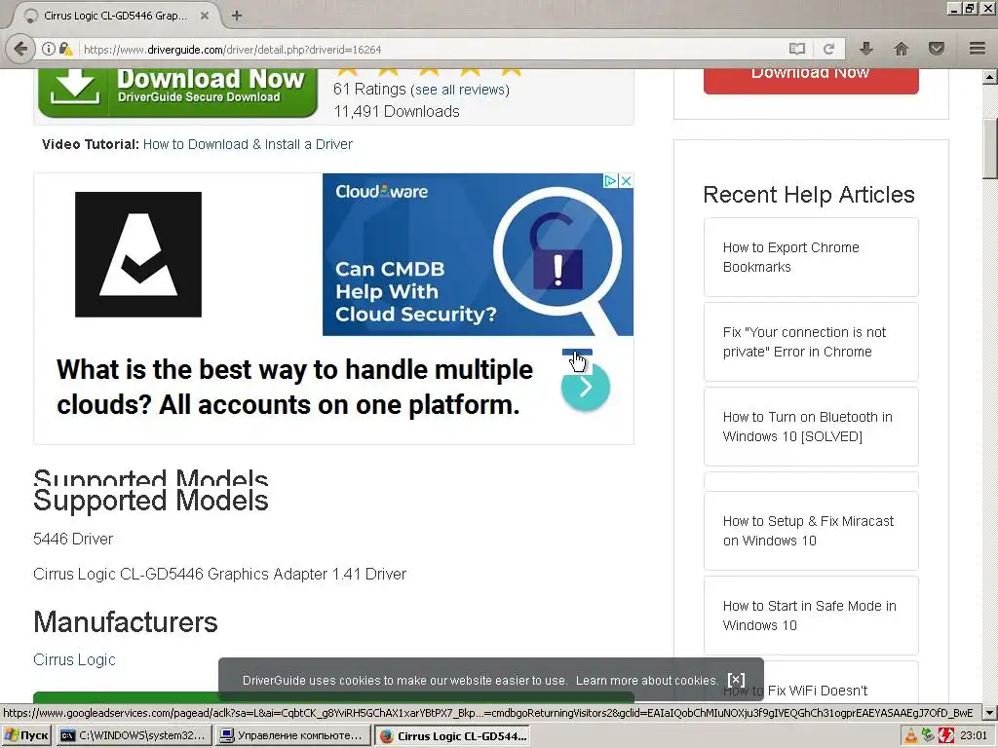Click Learn more about cookies link
998x748 pixels.
click(647, 681)
